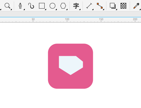
Task: Choose the hook-shaped freehand curve tool
Action: tap(31, 6)
